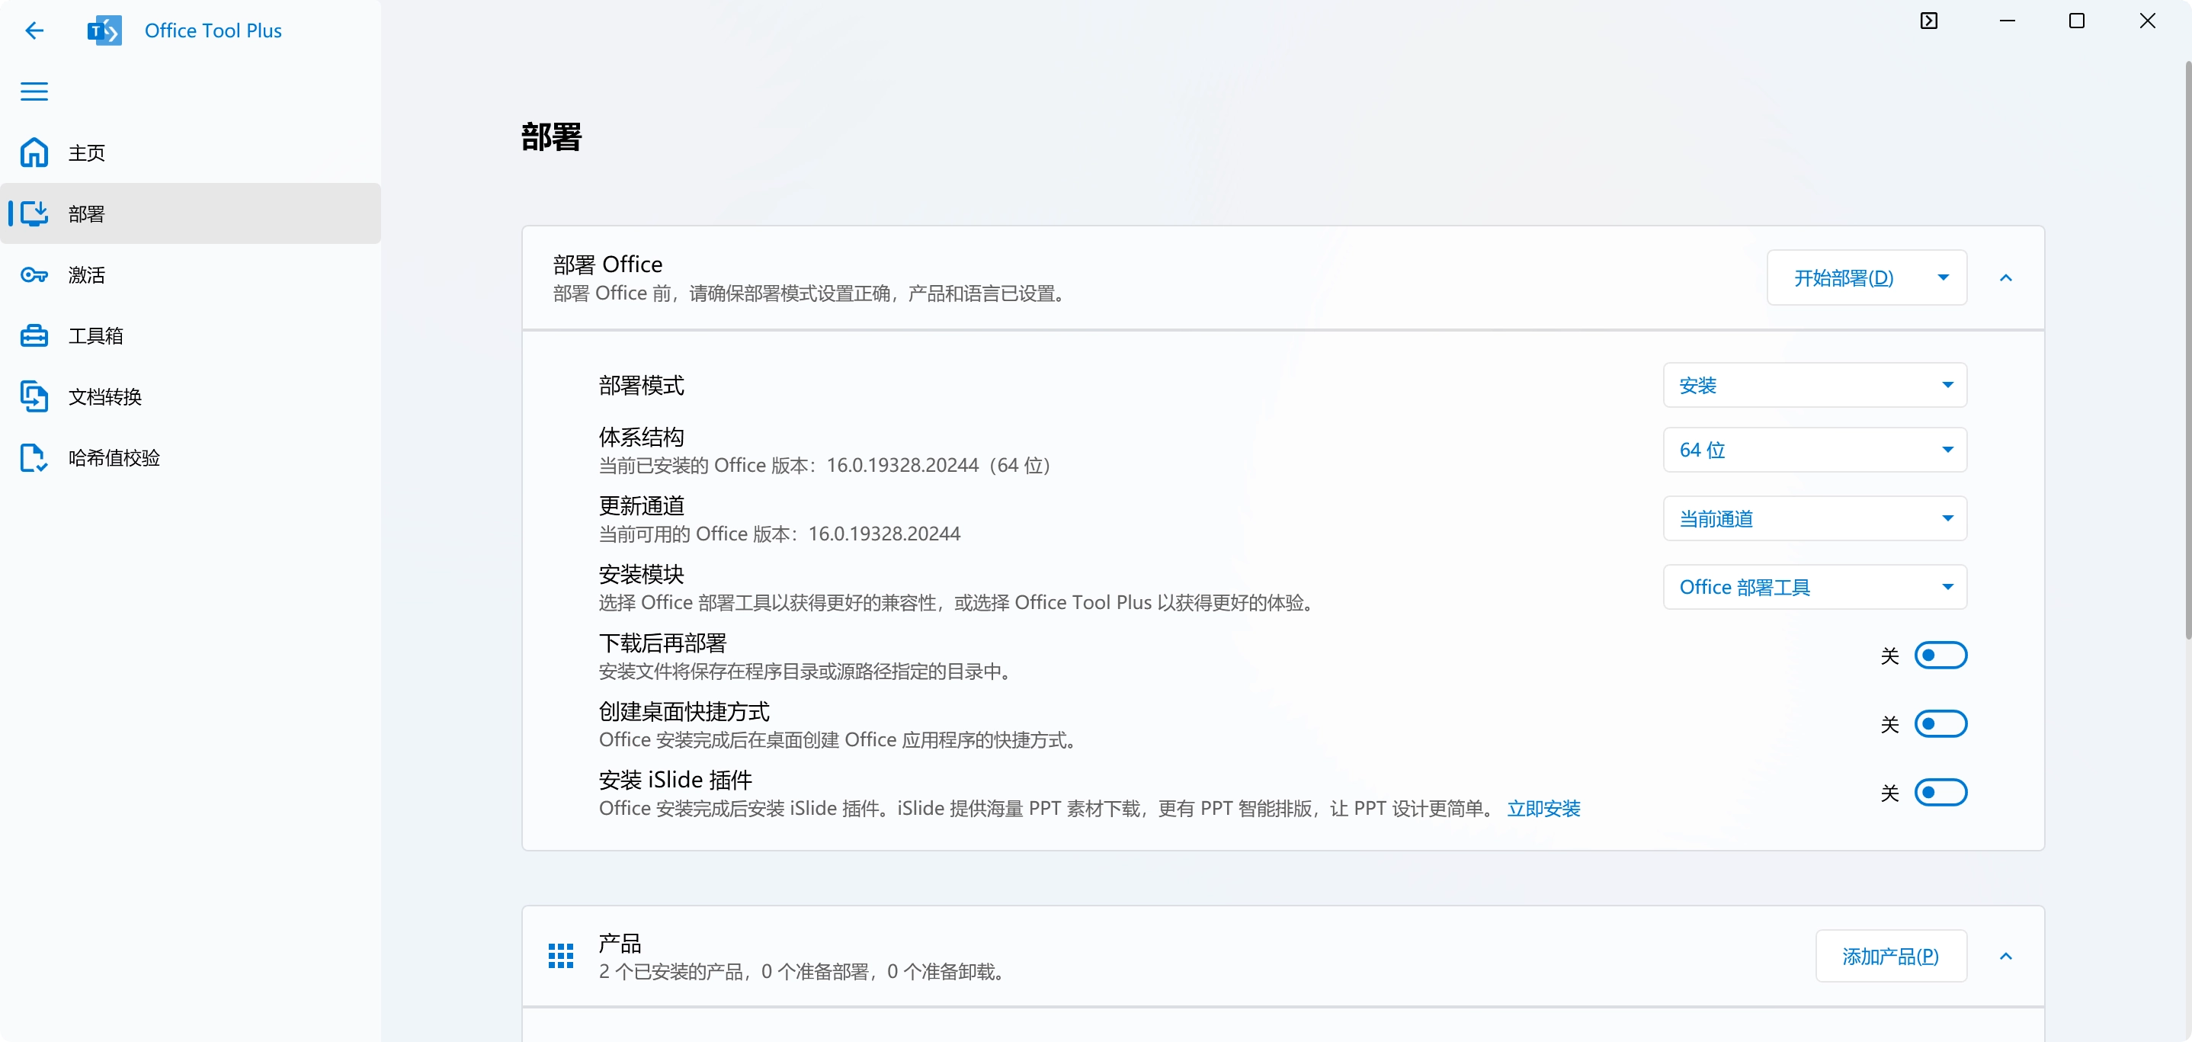Click the terminal icon in the title bar
Viewport: 2192px width, 1042px height.
(1929, 20)
